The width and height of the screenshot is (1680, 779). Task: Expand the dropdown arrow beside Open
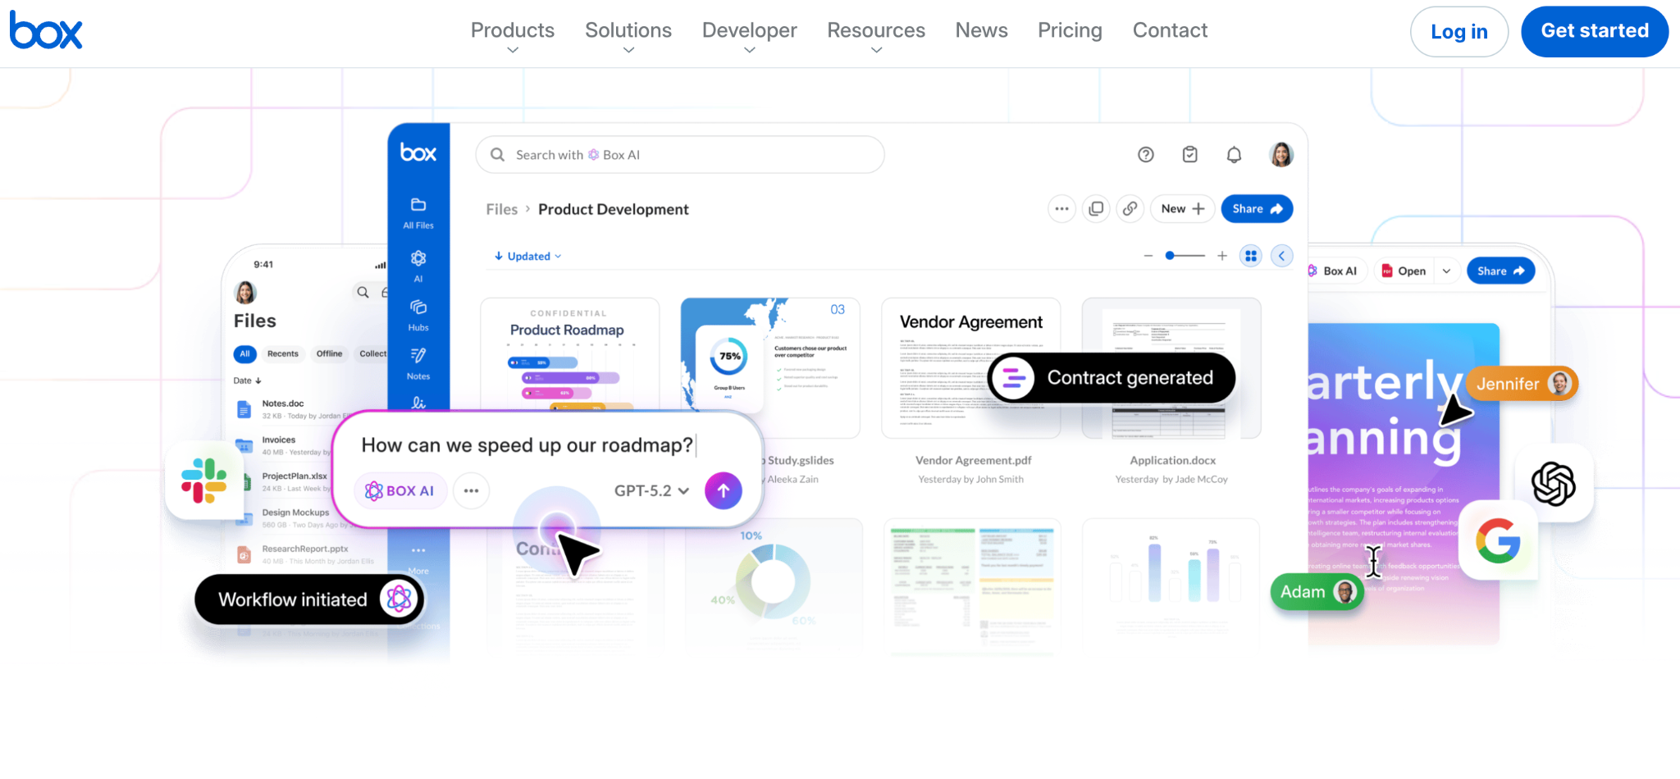pyautogui.click(x=1446, y=271)
